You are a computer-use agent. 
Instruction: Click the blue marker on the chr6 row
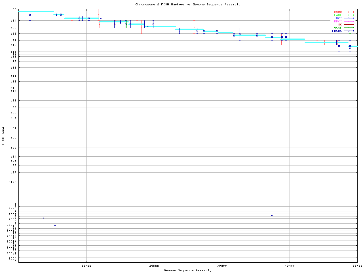point(272,216)
